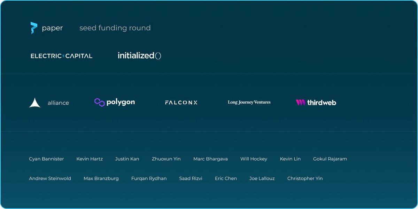Select the name Will Hockey
Screen dimensions: 418x209
click(254, 159)
